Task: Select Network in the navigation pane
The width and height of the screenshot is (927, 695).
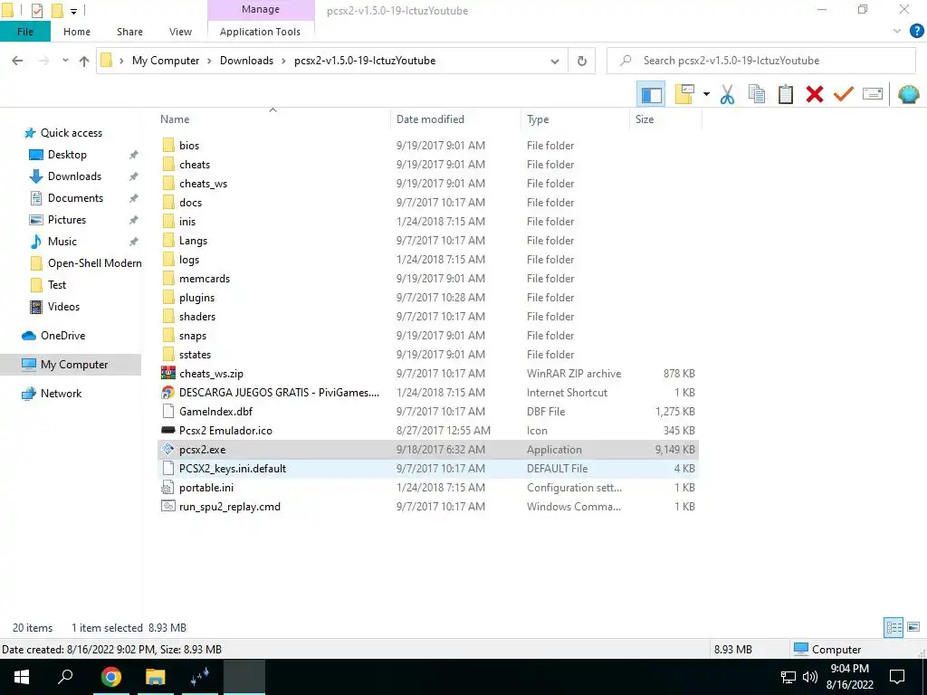Action: click(x=61, y=393)
